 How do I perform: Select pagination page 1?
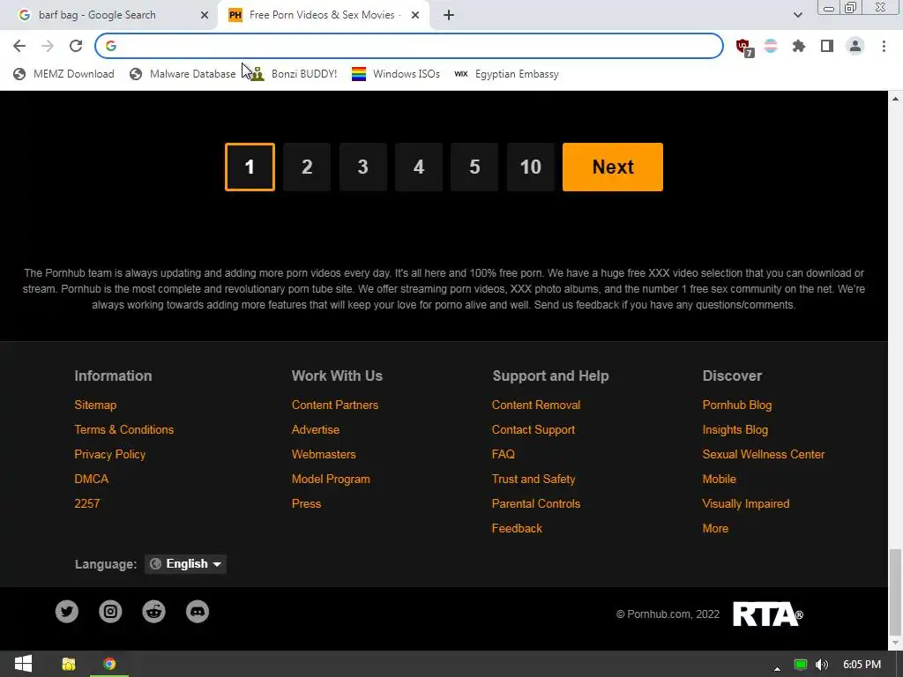[250, 167]
